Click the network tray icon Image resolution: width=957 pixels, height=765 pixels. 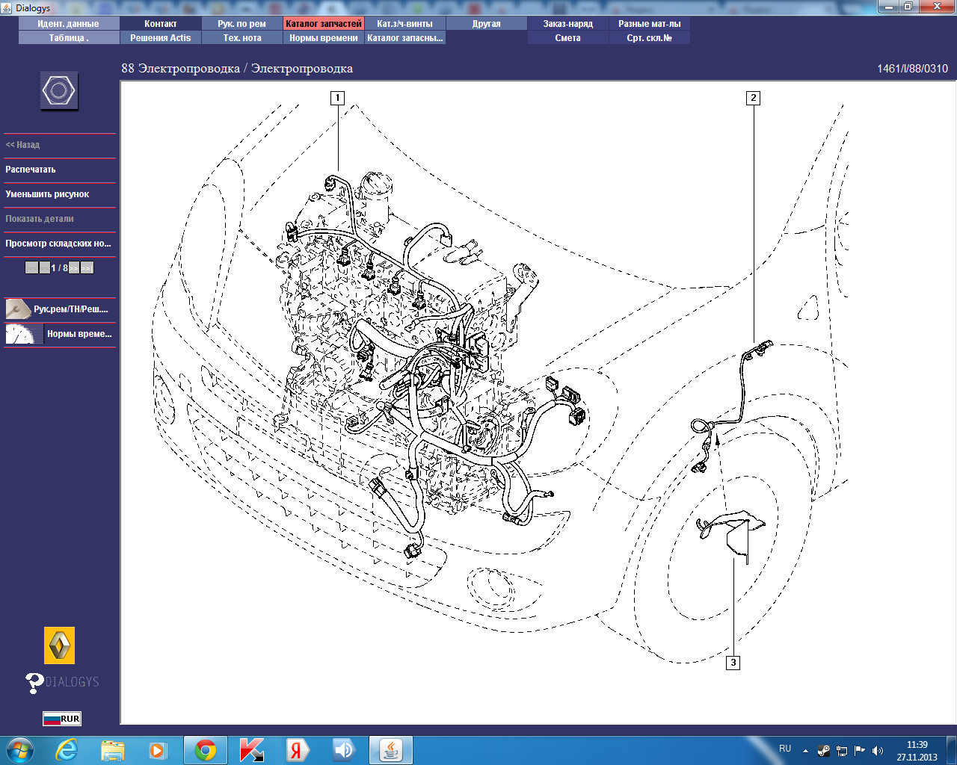click(x=842, y=751)
